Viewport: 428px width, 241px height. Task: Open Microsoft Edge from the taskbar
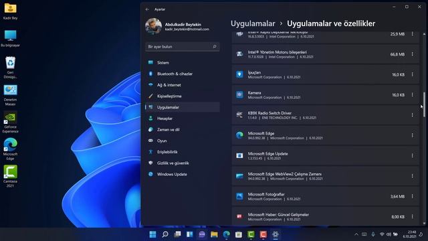(x=227, y=234)
